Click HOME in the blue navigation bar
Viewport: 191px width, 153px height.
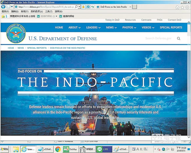[59, 28]
